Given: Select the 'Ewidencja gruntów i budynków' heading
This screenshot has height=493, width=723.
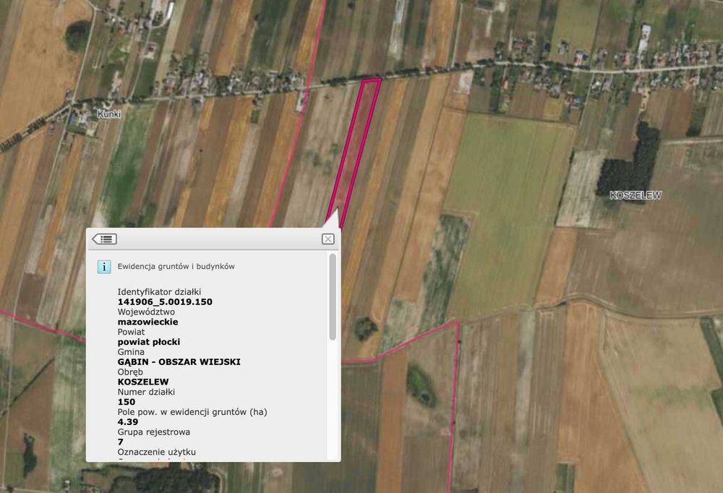Looking at the screenshot, I should (x=176, y=266).
